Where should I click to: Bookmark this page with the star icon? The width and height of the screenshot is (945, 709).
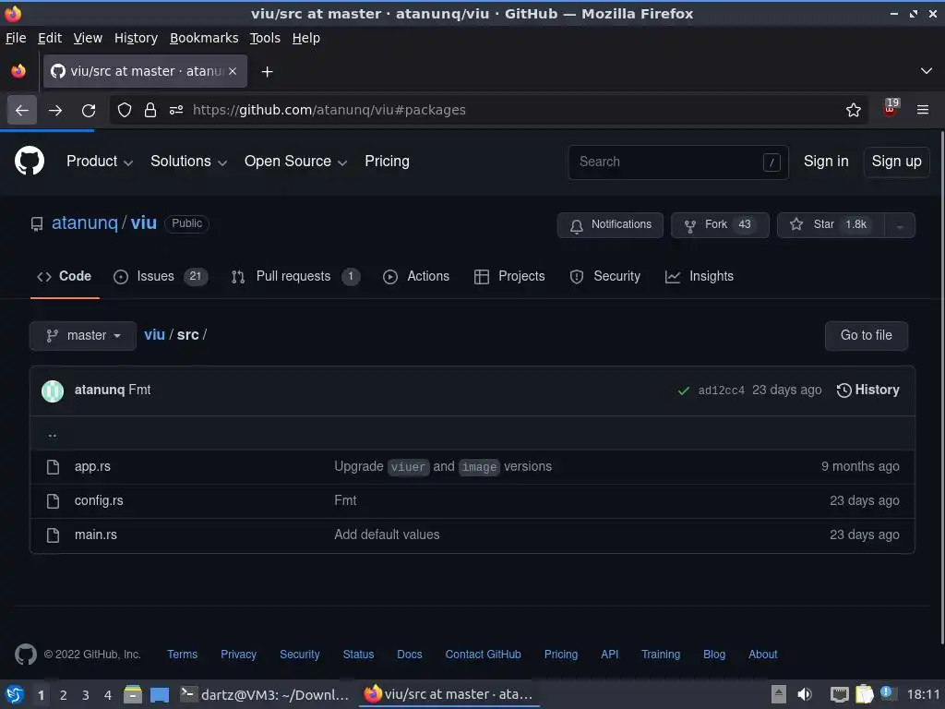[854, 110]
